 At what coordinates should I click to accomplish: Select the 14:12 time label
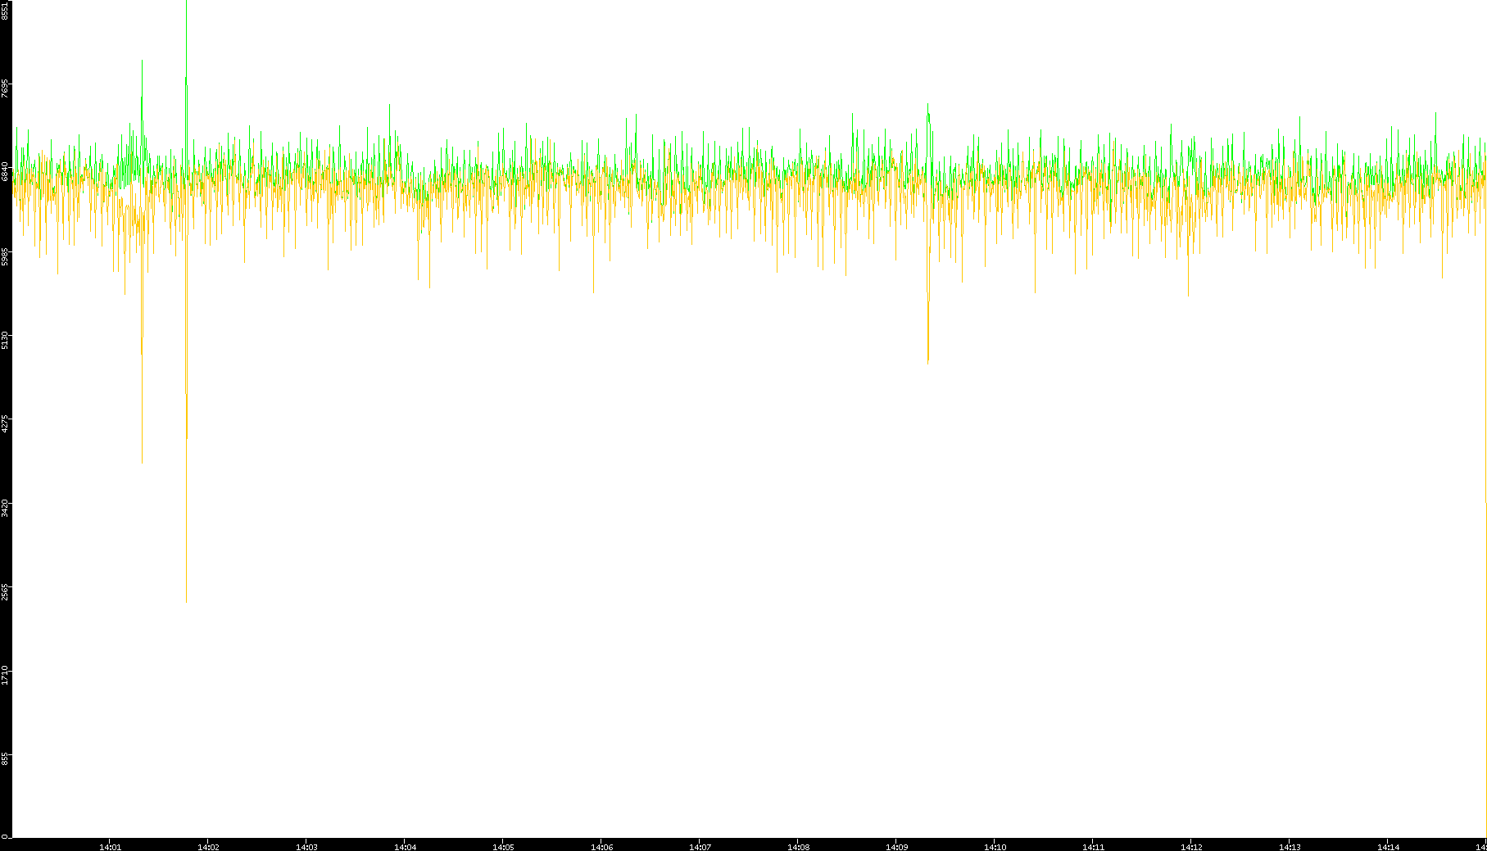[1191, 847]
